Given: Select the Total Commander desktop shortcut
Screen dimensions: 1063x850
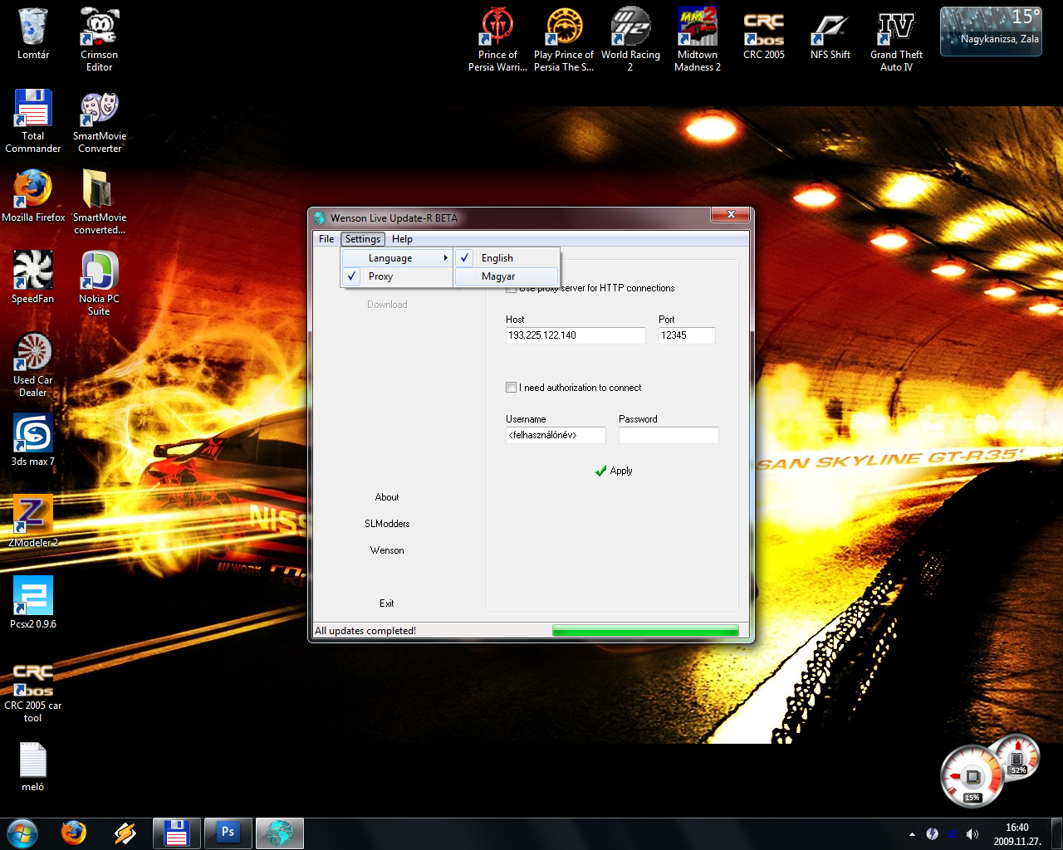Looking at the screenshot, I should coord(33,120).
